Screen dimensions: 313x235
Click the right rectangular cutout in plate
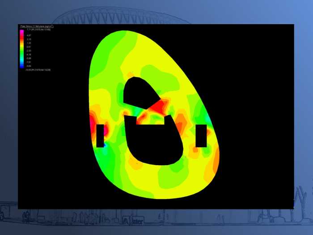click(x=201, y=136)
